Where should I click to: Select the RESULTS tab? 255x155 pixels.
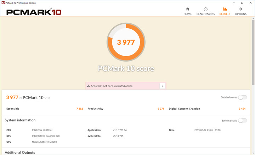(x=225, y=11)
